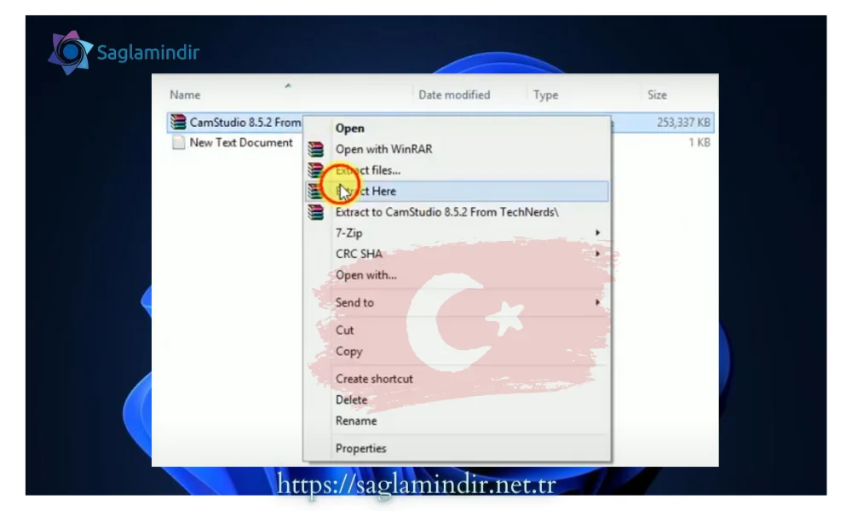Choose Extract to CamStudio 8.5.2 From TechNerds\
This screenshot has width=852, height=511.
[x=446, y=212]
